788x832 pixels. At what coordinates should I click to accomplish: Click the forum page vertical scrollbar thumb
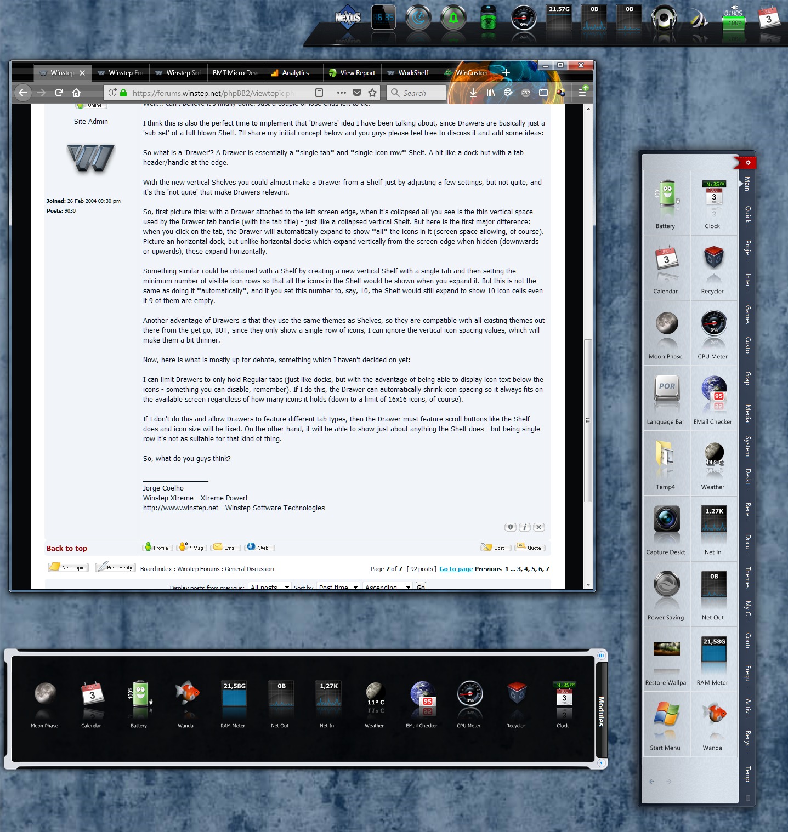pyautogui.click(x=588, y=420)
